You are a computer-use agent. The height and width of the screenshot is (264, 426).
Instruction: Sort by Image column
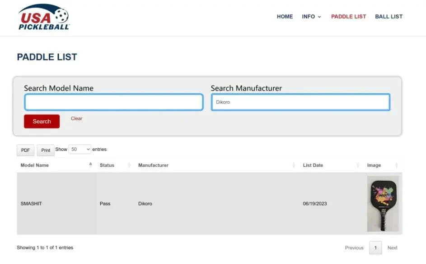tap(383, 165)
